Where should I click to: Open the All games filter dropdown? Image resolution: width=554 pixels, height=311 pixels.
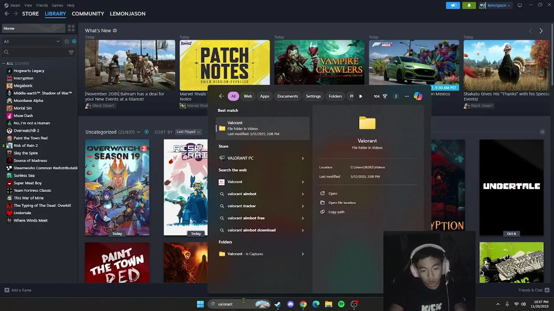pos(32,41)
